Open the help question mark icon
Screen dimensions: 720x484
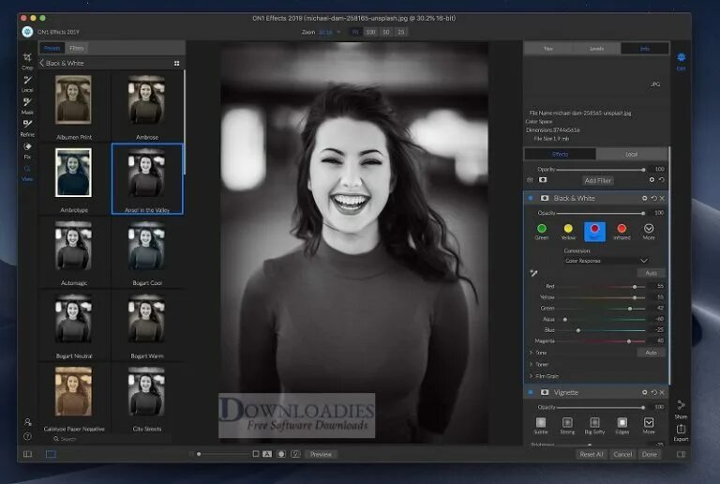click(x=27, y=436)
